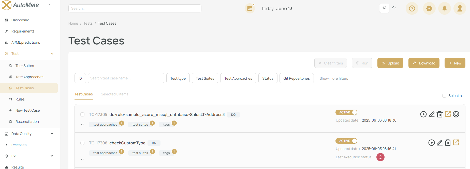This screenshot has width=470, height=169.
Task: Open the Test Suites filter dropdown
Action: click(205, 78)
